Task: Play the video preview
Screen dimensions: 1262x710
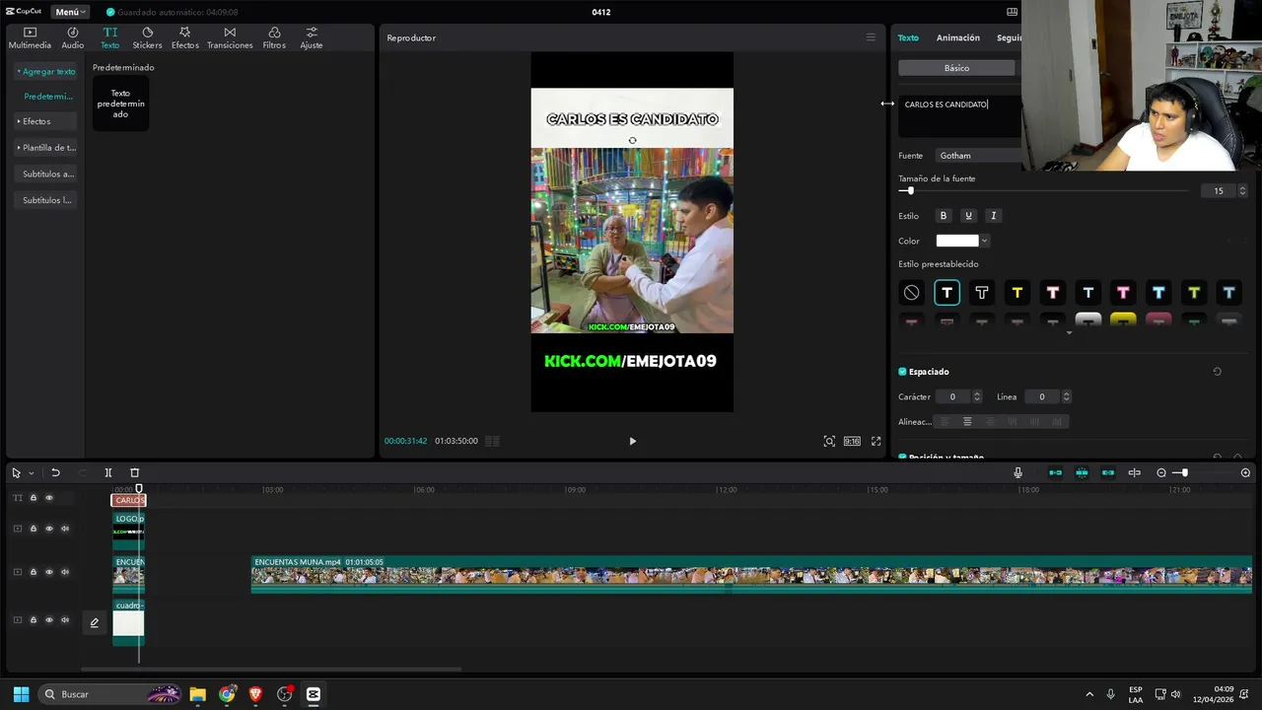Action: [633, 442]
